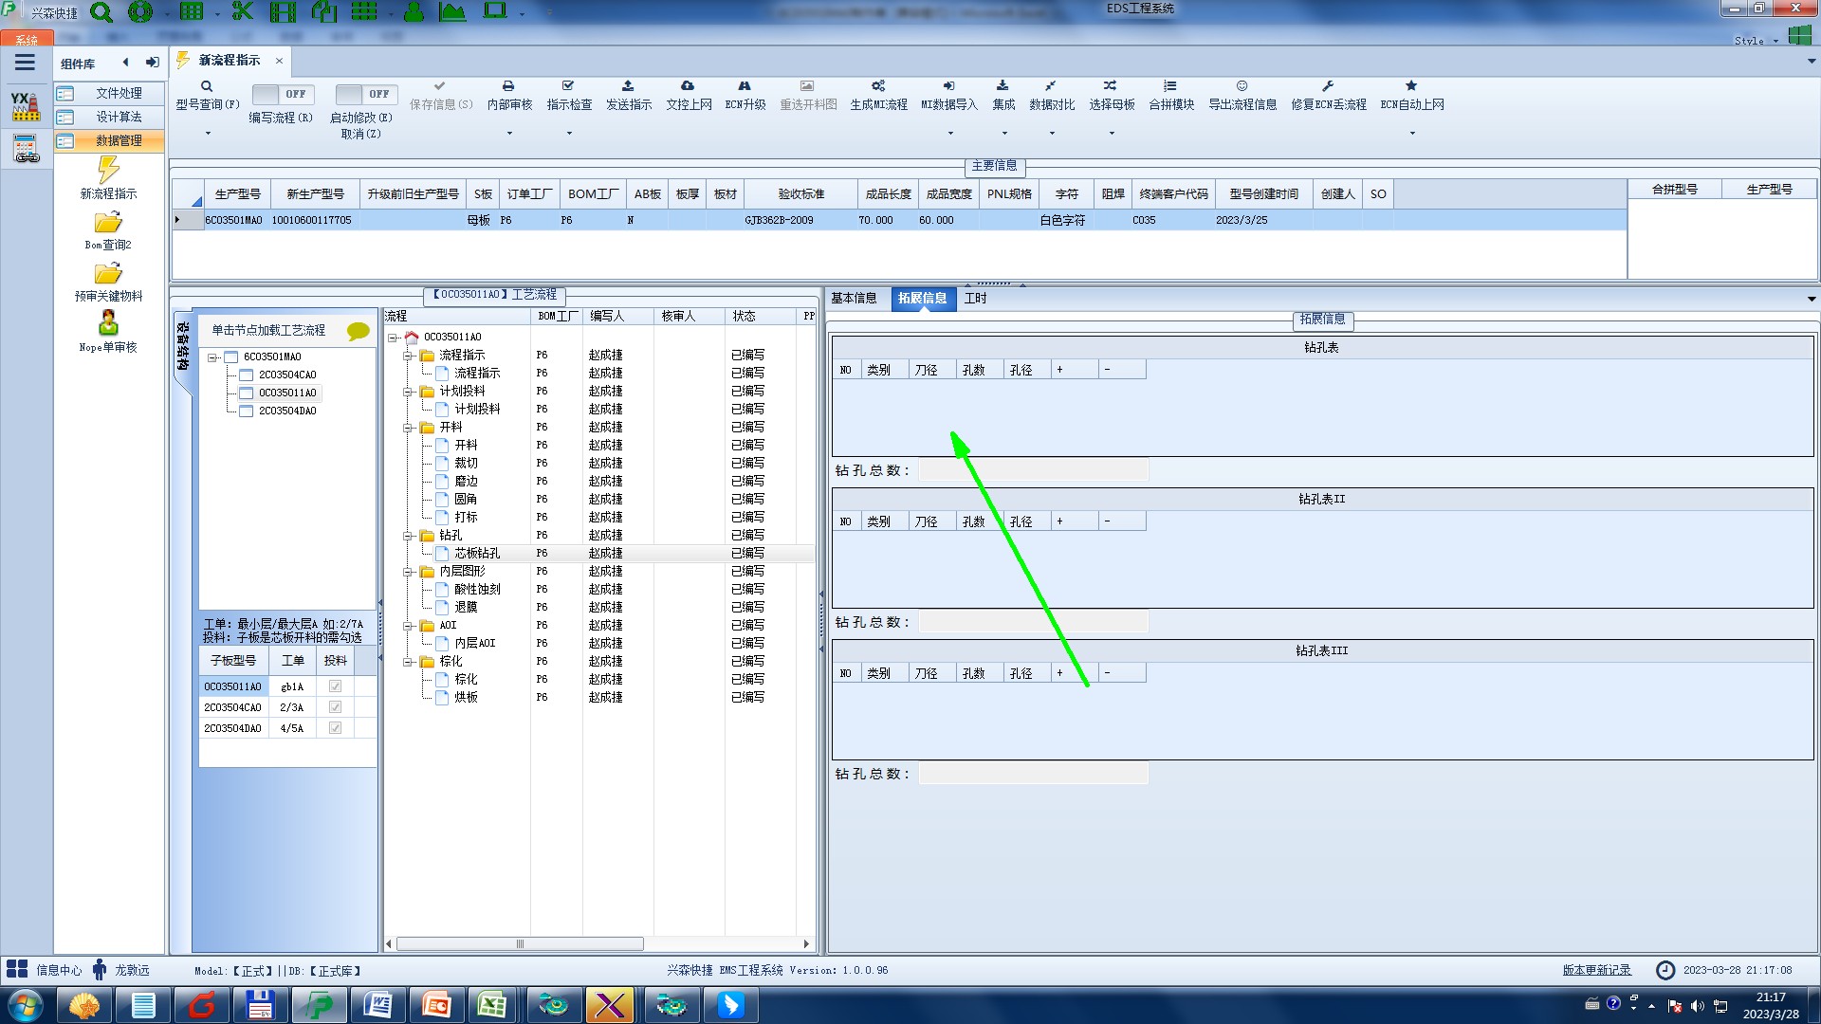Switch to 基本信息 tab
This screenshot has width=1821, height=1024.
[854, 299]
